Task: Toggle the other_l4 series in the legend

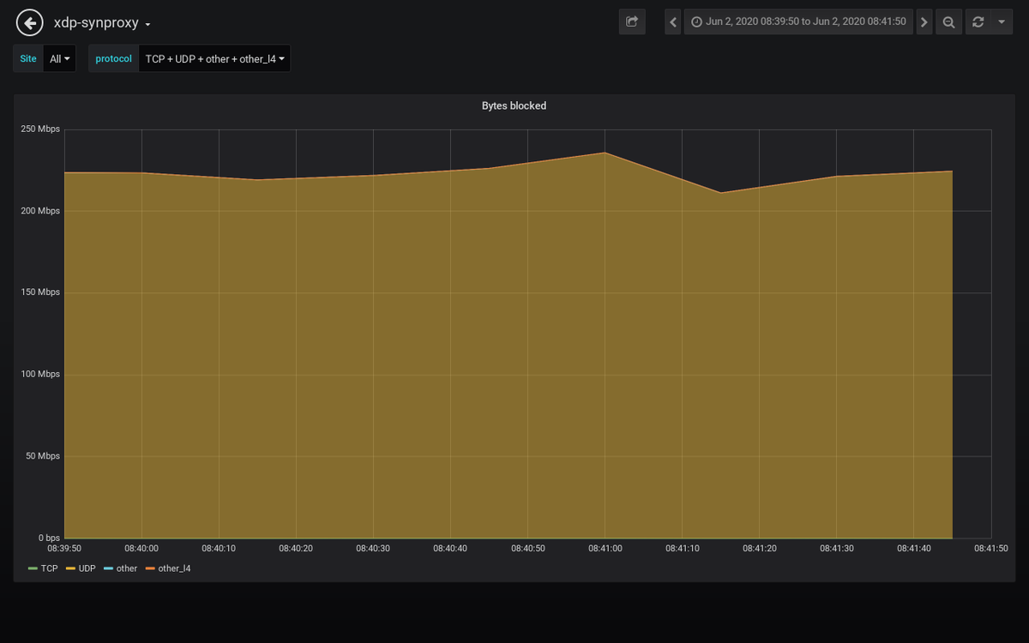Action: tap(174, 568)
